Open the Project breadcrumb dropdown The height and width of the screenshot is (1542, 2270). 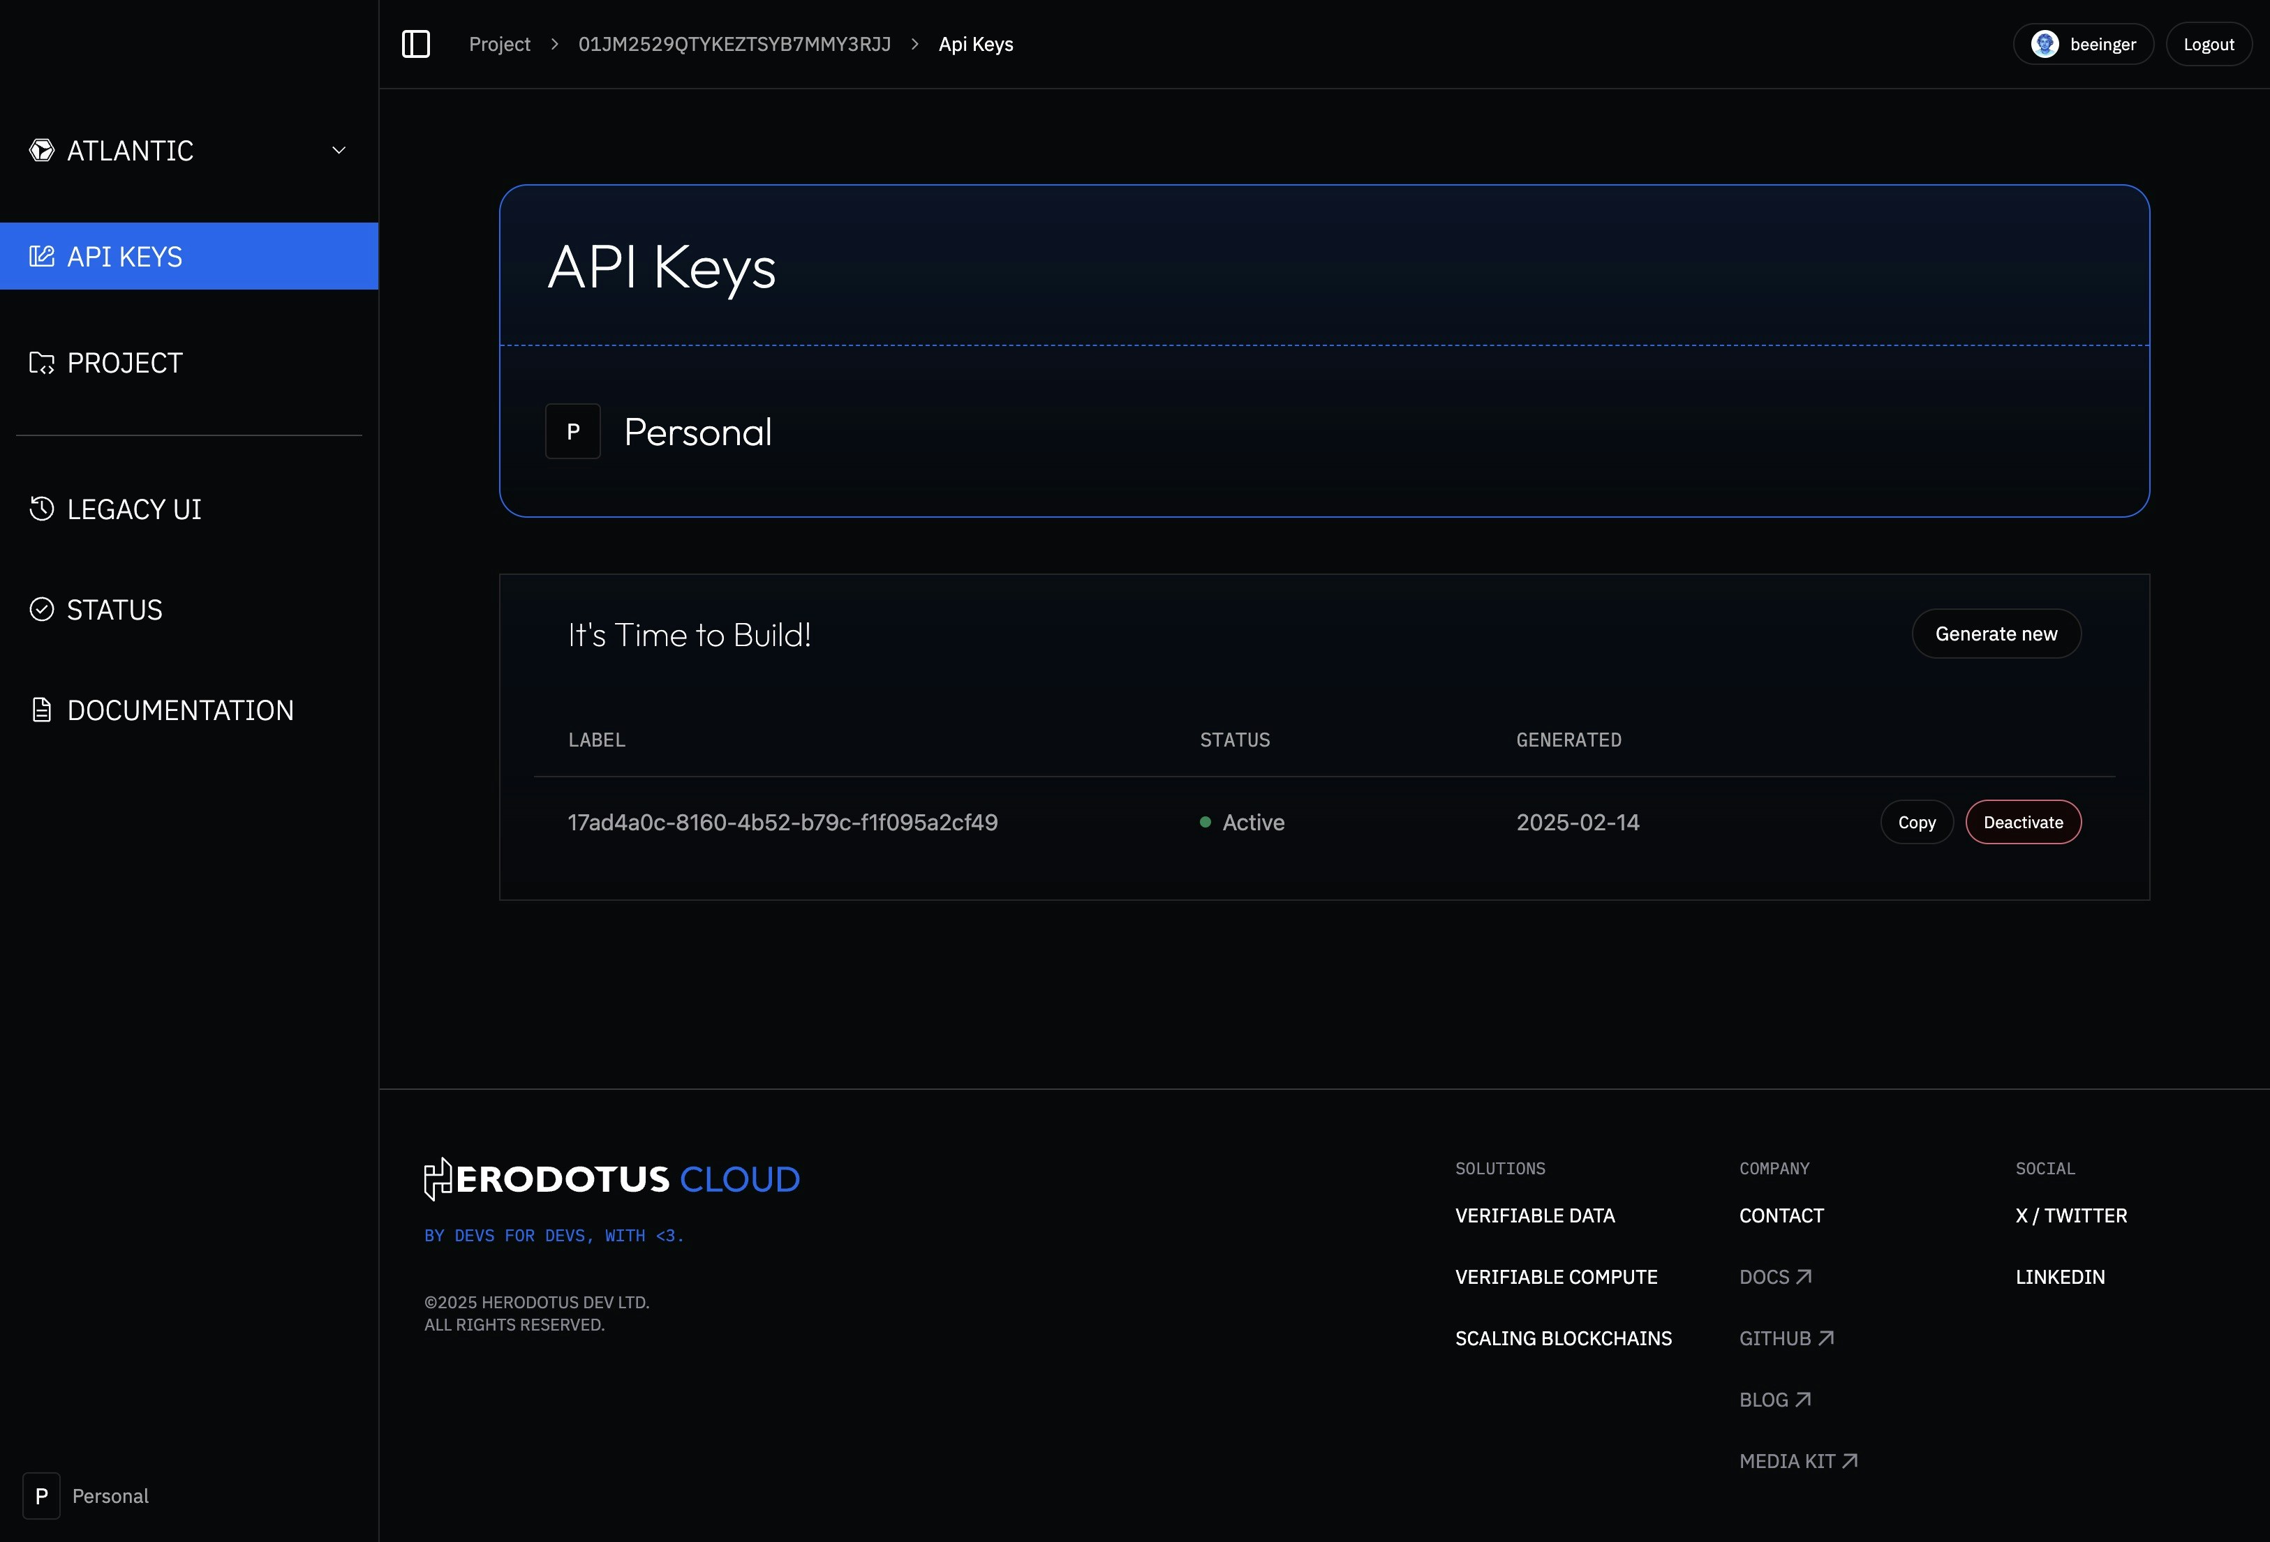click(499, 44)
